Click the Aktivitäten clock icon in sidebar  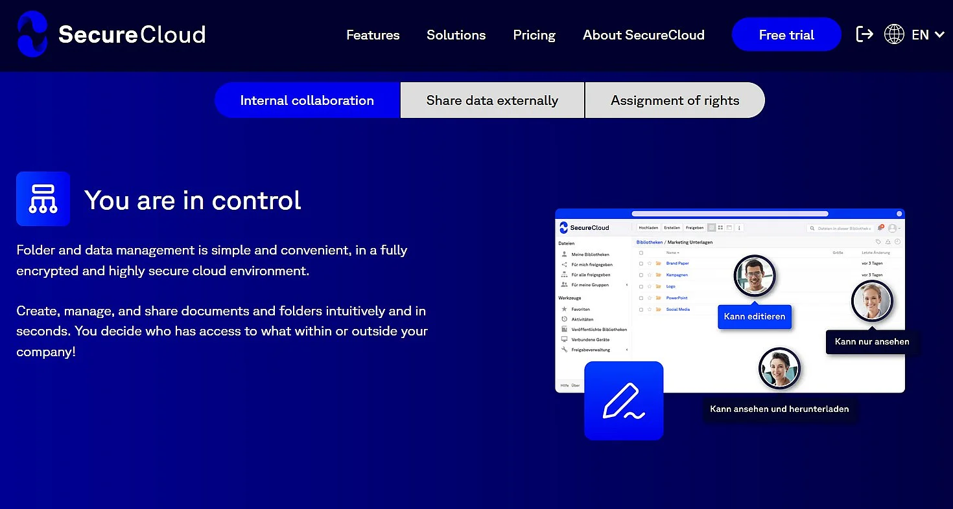[564, 319]
